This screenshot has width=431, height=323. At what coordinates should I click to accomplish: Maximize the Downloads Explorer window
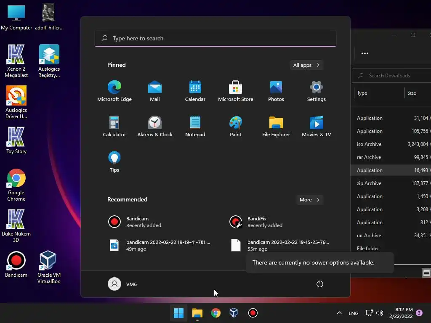[x=412, y=35]
